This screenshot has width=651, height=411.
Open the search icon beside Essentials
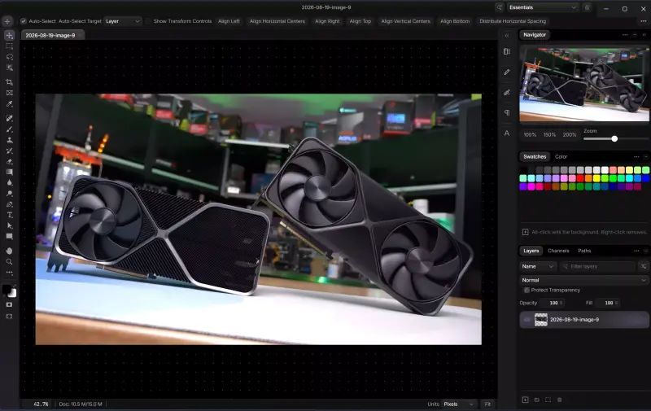click(x=500, y=7)
